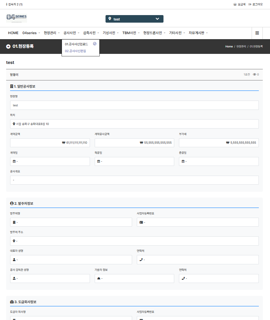Screen dimensions: 270x320
Task: Click the building icon of 1. 일반공사정보
Action: coord(12,86)
